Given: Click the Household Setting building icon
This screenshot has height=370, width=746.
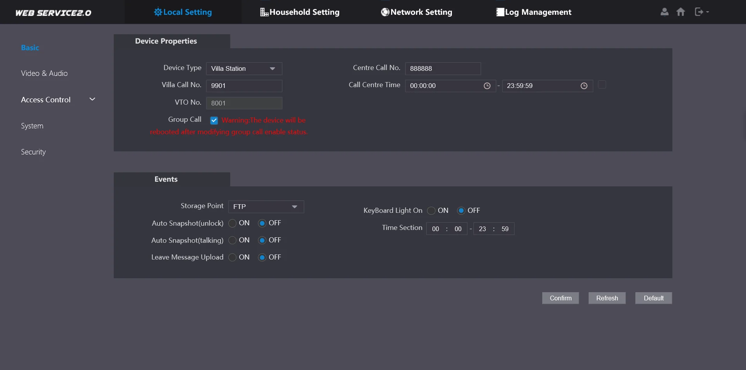Looking at the screenshot, I should pyautogui.click(x=264, y=12).
